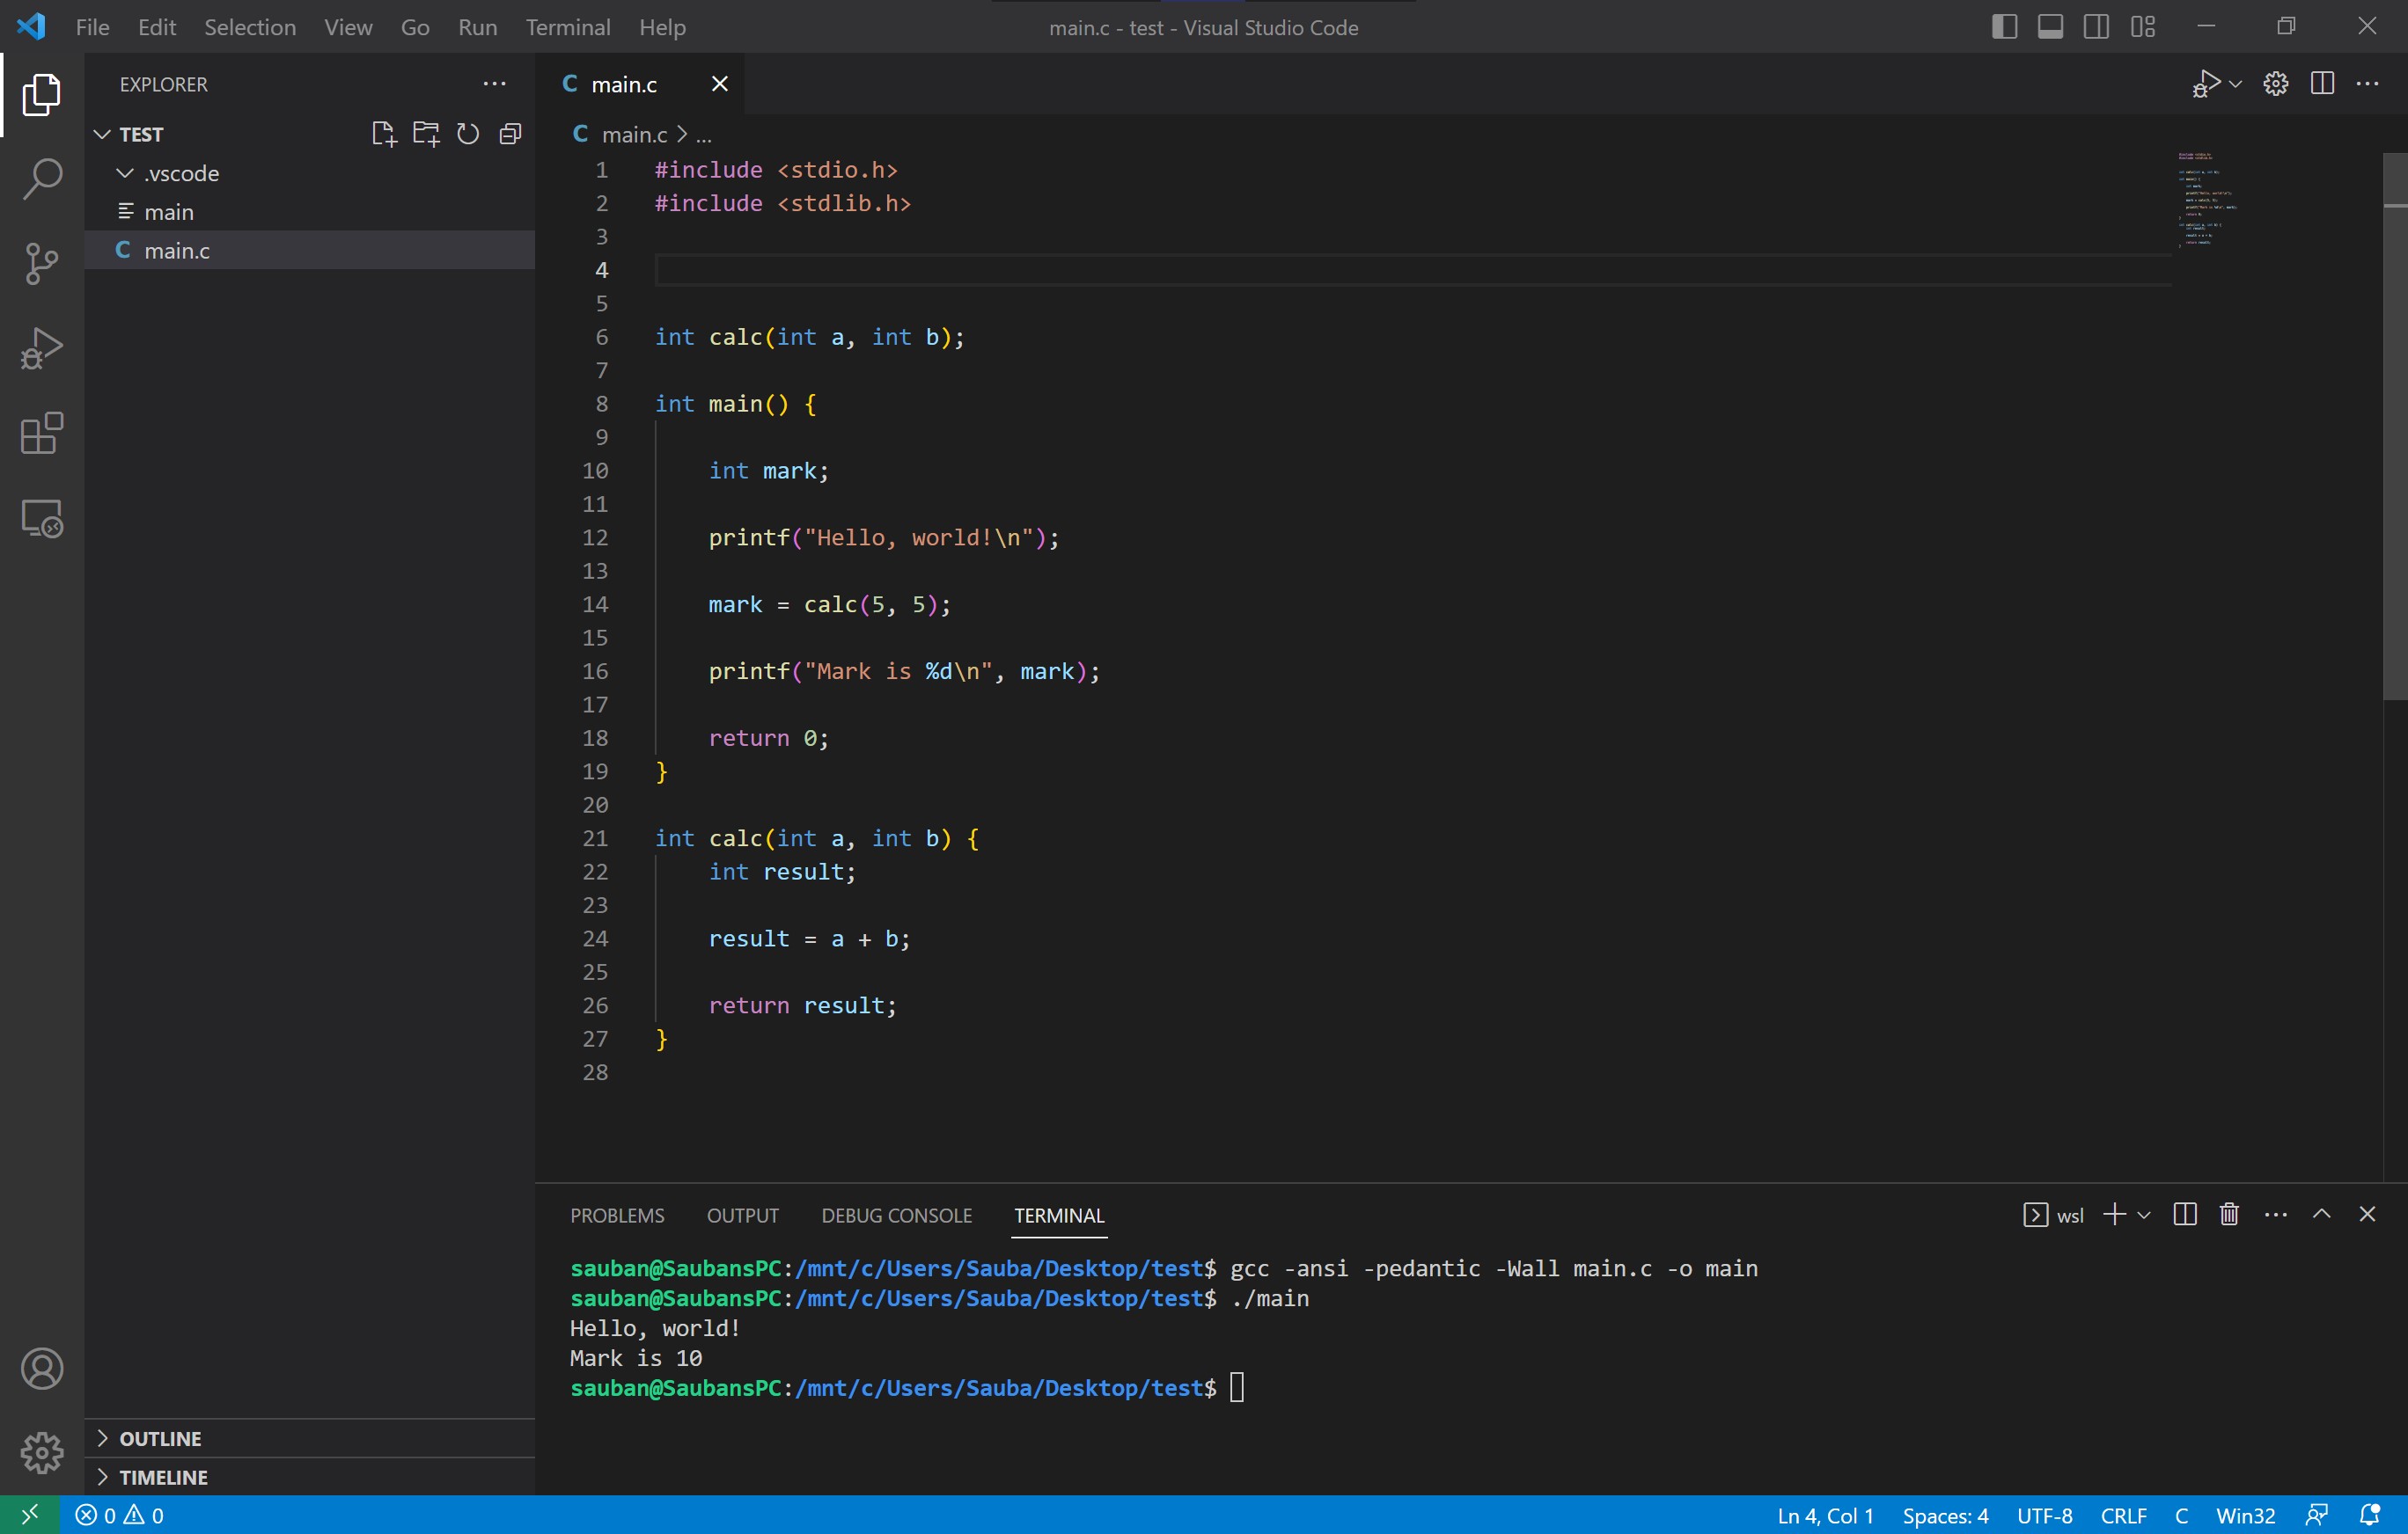Split the editor to the right
The height and width of the screenshot is (1534, 2408).
pyautogui.click(x=2322, y=84)
